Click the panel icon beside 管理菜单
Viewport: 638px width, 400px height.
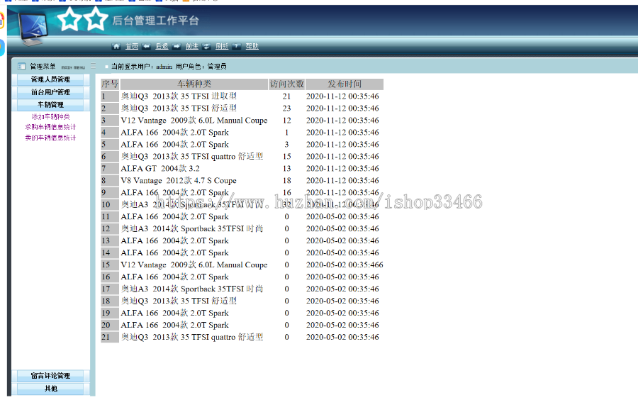tap(21, 67)
